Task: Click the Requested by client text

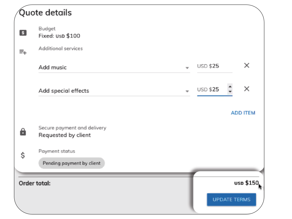Action: coord(64,135)
